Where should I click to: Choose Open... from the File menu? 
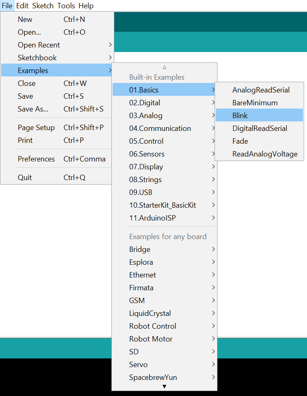point(57,32)
